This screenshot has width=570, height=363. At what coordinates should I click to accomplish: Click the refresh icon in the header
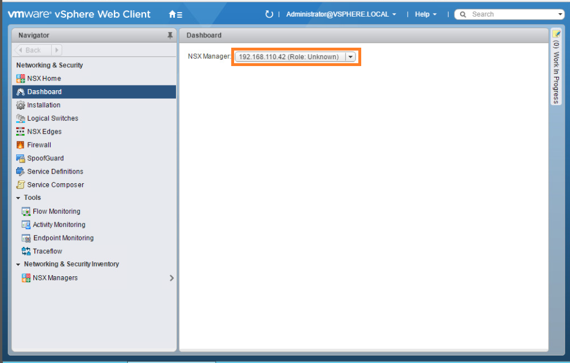click(x=269, y=14)
